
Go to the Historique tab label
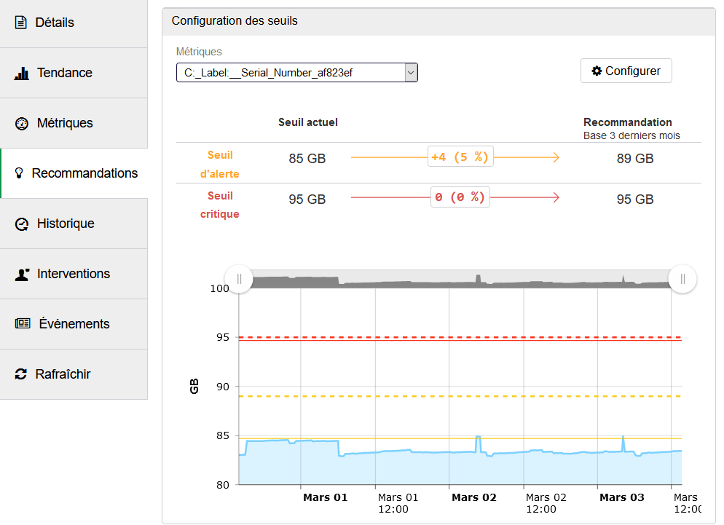coord(66,224)
